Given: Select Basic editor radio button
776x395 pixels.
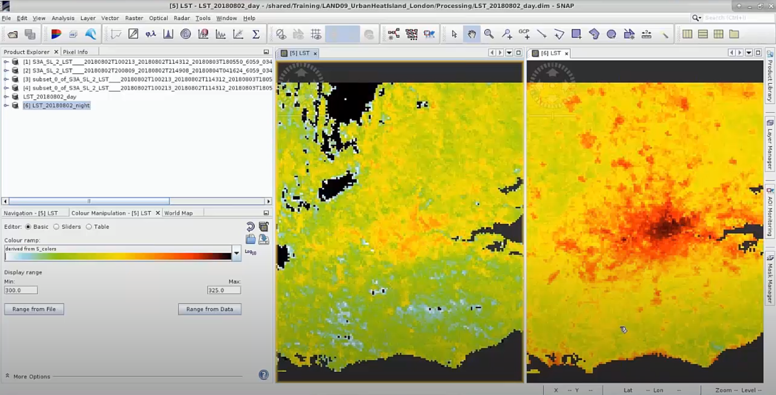Looking at the screenshot, I should click(x=28, y=227).
